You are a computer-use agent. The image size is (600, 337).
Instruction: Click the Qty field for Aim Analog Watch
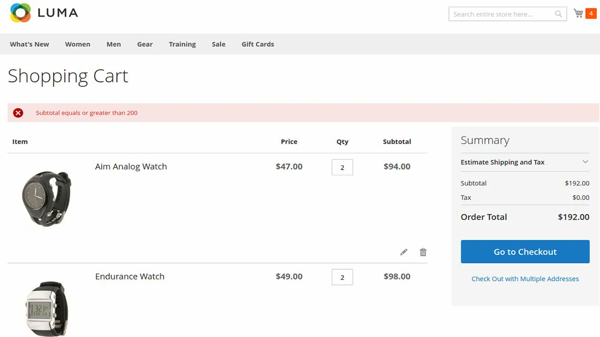click(342, 167)
